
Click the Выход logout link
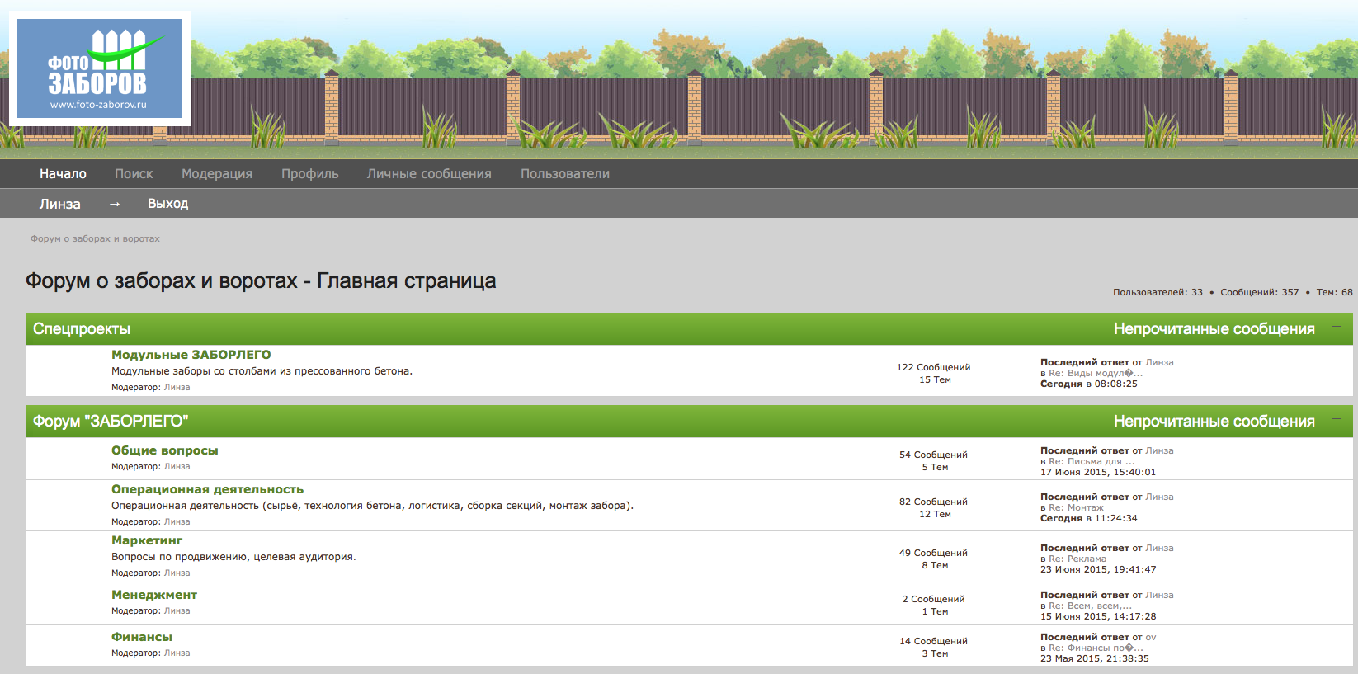pyautogui.click(x=167, y=204)
